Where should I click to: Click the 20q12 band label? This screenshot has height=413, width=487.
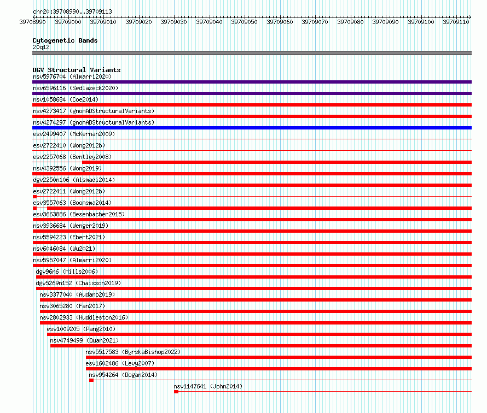coord(41,47)
